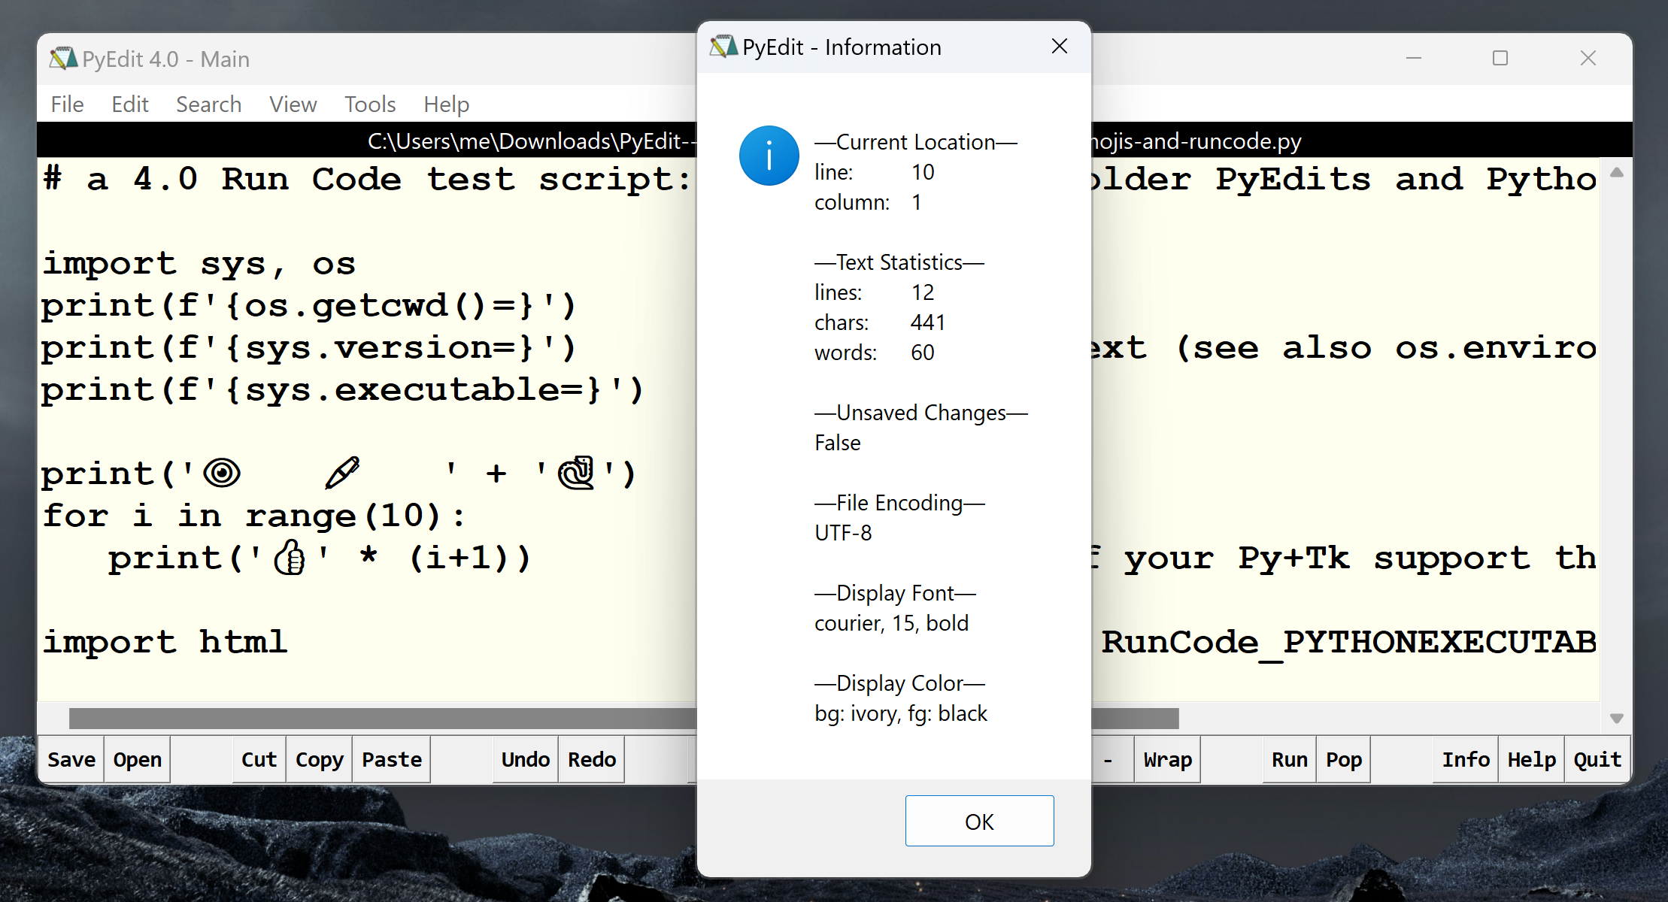Click the 'chars: 441' statistic
This screenshot has height=902, width=1668.
(880, 322)
